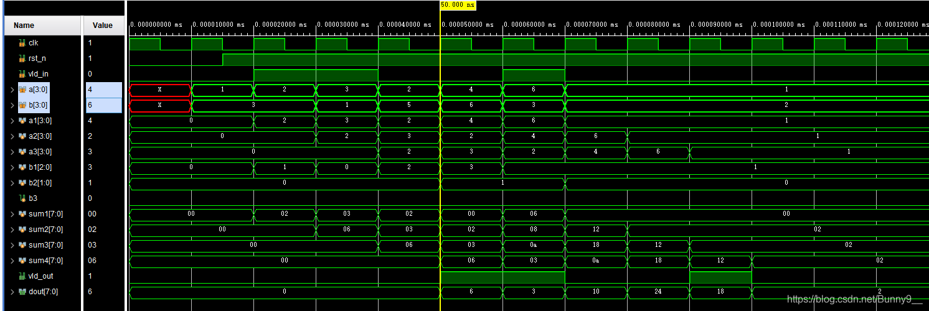Expand the sum1[7:0] bus
929x311 pixels.
12,214
